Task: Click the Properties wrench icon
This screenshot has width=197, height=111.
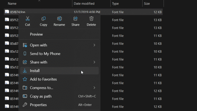Action: (x=25, y=105)
